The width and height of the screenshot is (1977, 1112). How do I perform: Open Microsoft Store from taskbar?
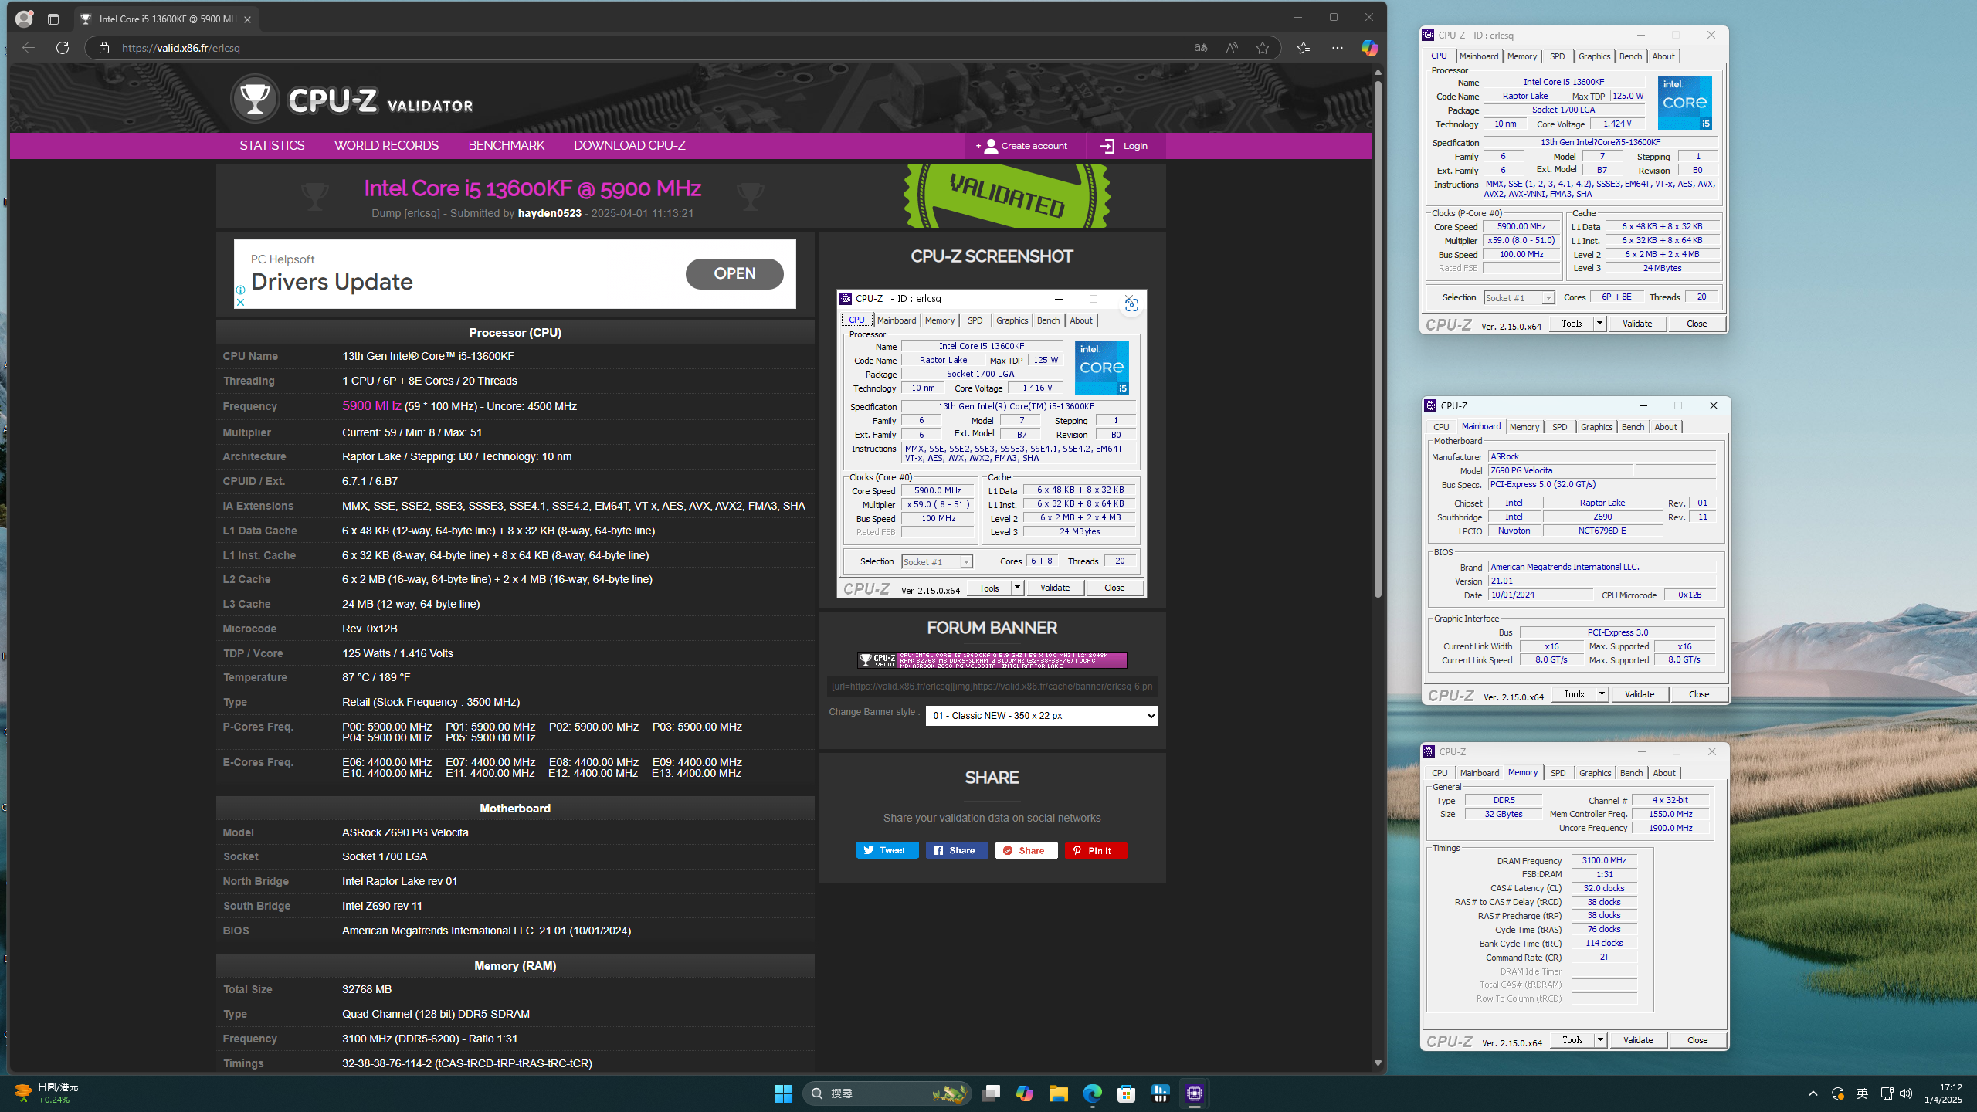[x=1126, y=1093]
